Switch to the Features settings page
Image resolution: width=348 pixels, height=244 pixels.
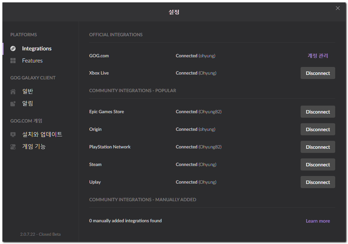(33, 61)
